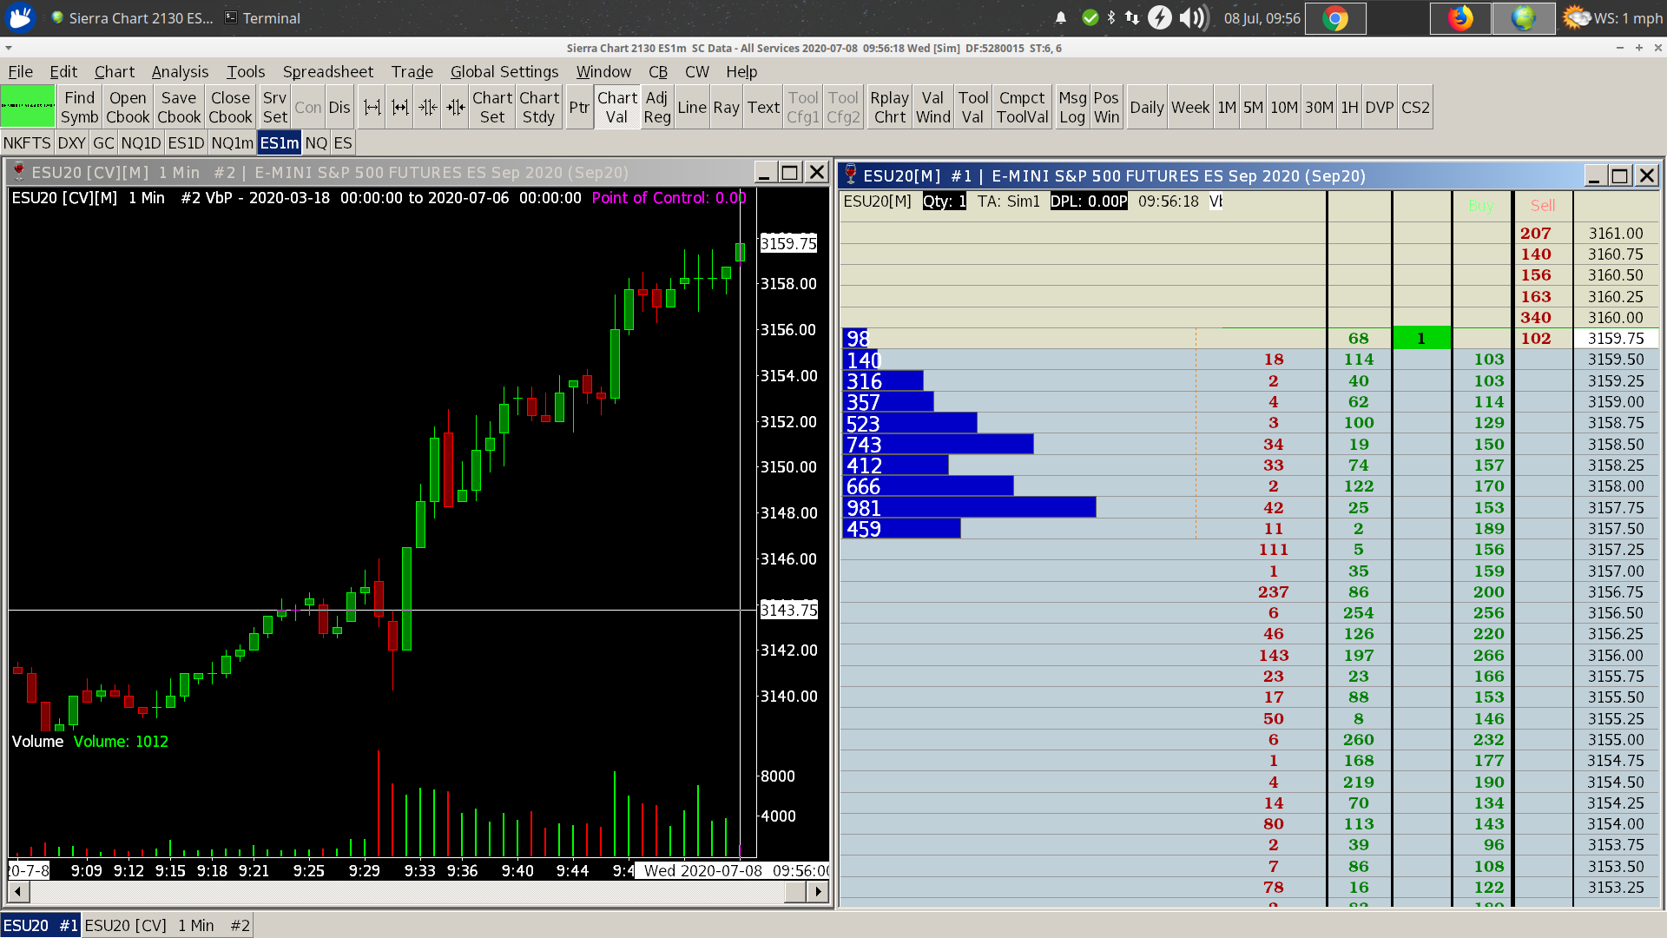
Task: Click the volume speaker tray icon
Action: pyautogui.click(x=1193, y=18)
